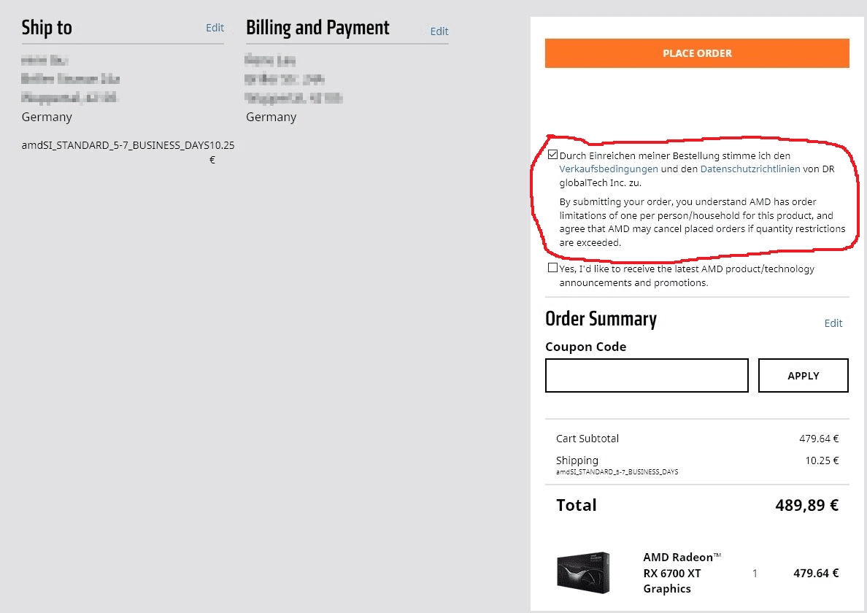Click the Total amount 489,89 €
Screen dimensions: 867x613
(806, 505)
